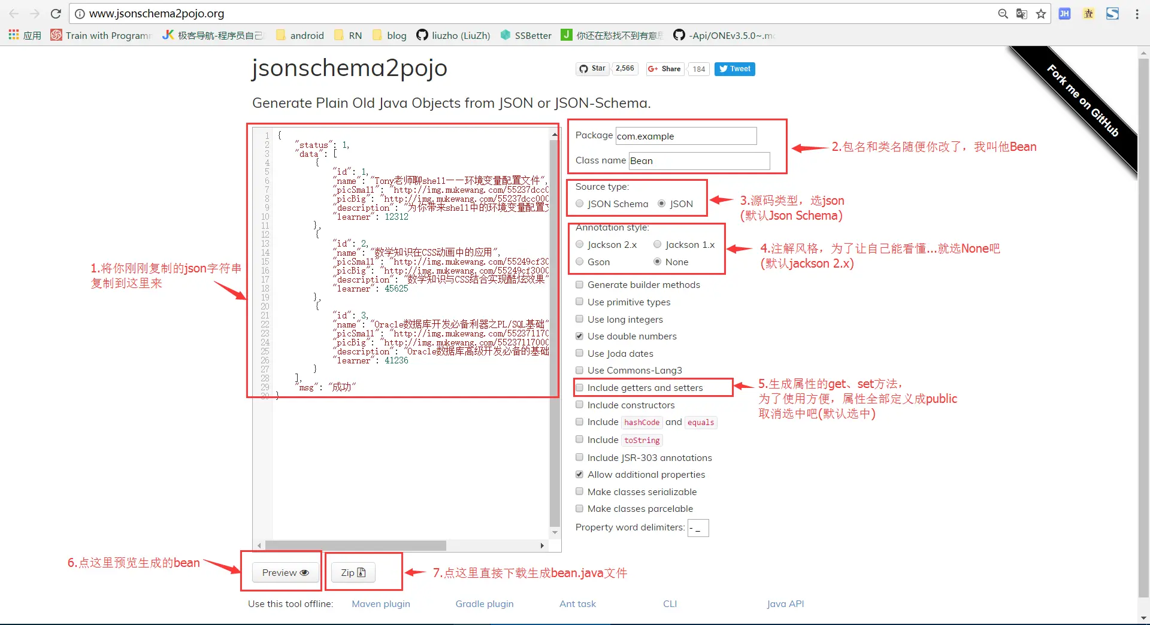Open the -Api/ONEv3.5.0 GitHub bookmark
1150x625 pixels.
click(724, 35)
